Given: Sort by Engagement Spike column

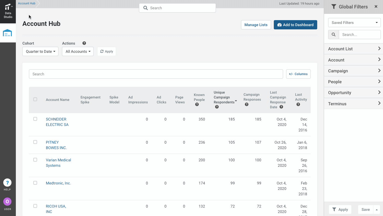Looking at the screenshot, I should pyautogui.click(x=90, y=100).
